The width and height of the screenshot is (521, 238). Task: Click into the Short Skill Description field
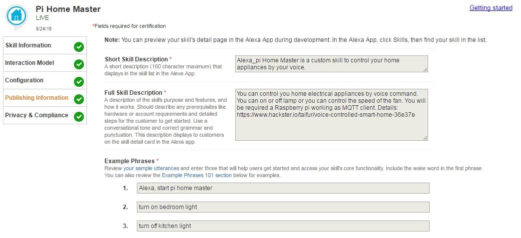(331, 64)
